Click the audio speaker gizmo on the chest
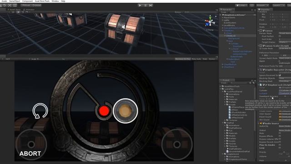 pyautogui.click(x=123, y=27)
